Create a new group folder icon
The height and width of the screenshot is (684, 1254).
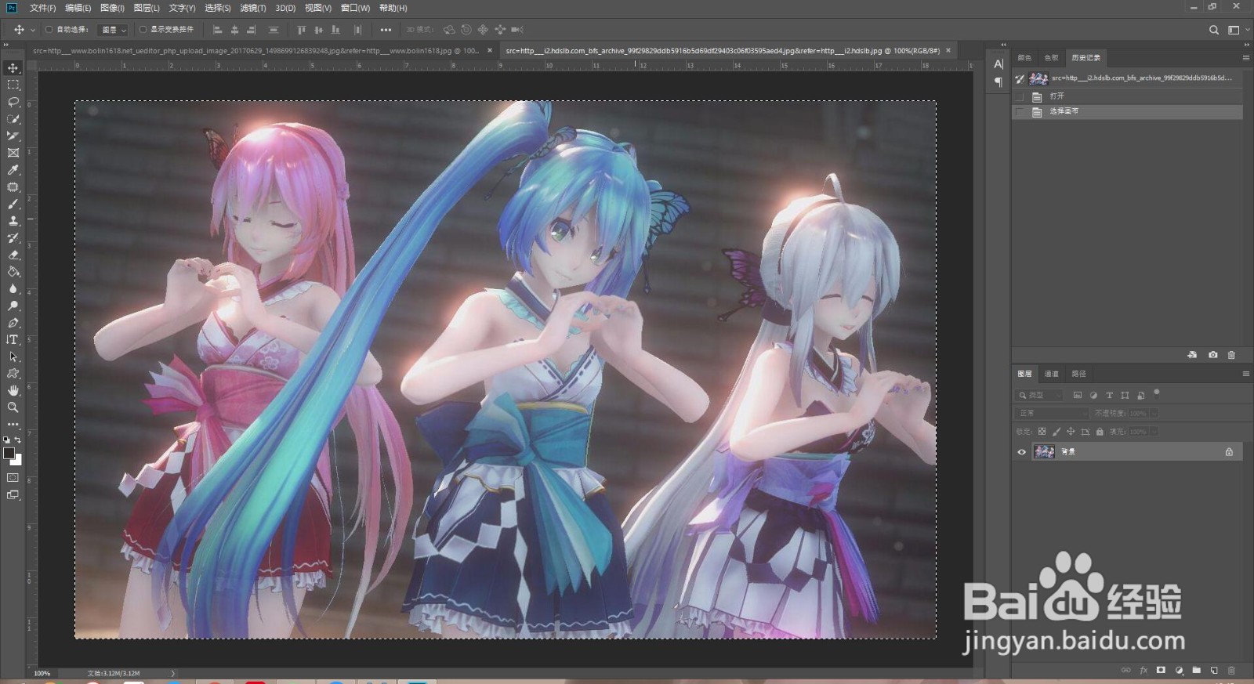click(x=1197, y=671)
